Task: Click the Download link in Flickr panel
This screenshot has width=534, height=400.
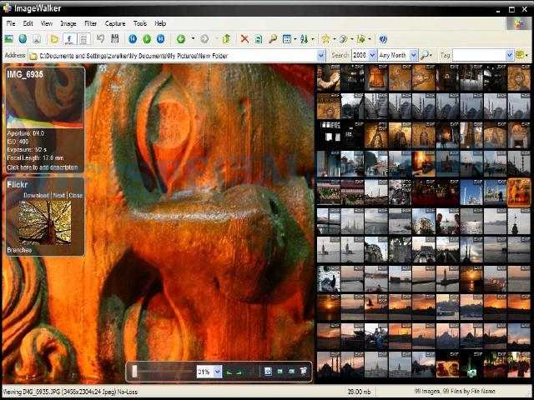Action: click(x=36, y=195)
